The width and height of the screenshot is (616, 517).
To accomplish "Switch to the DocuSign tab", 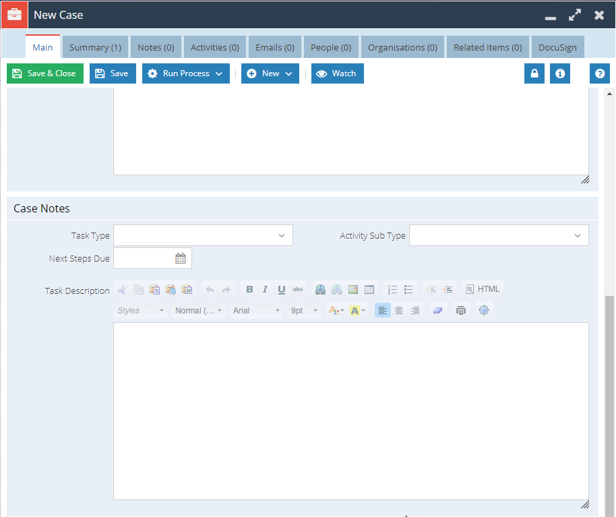I will [x=557, y=47].
